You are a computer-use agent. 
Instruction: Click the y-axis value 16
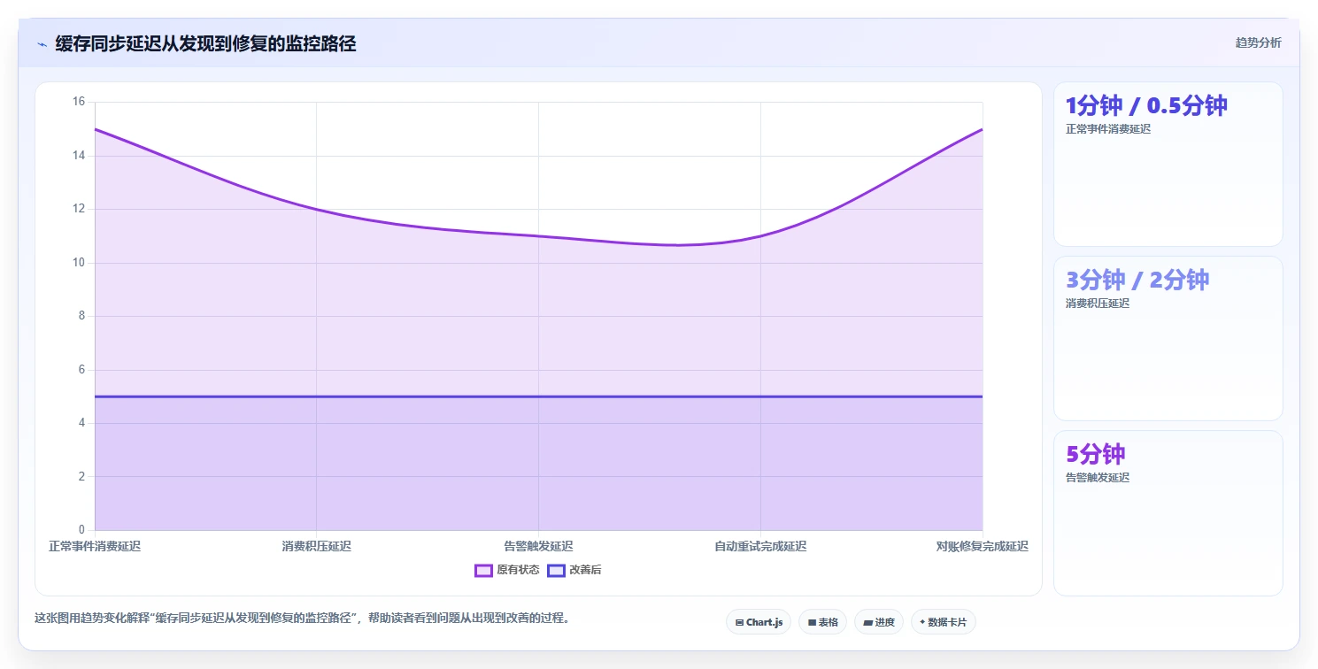point(78,102)
